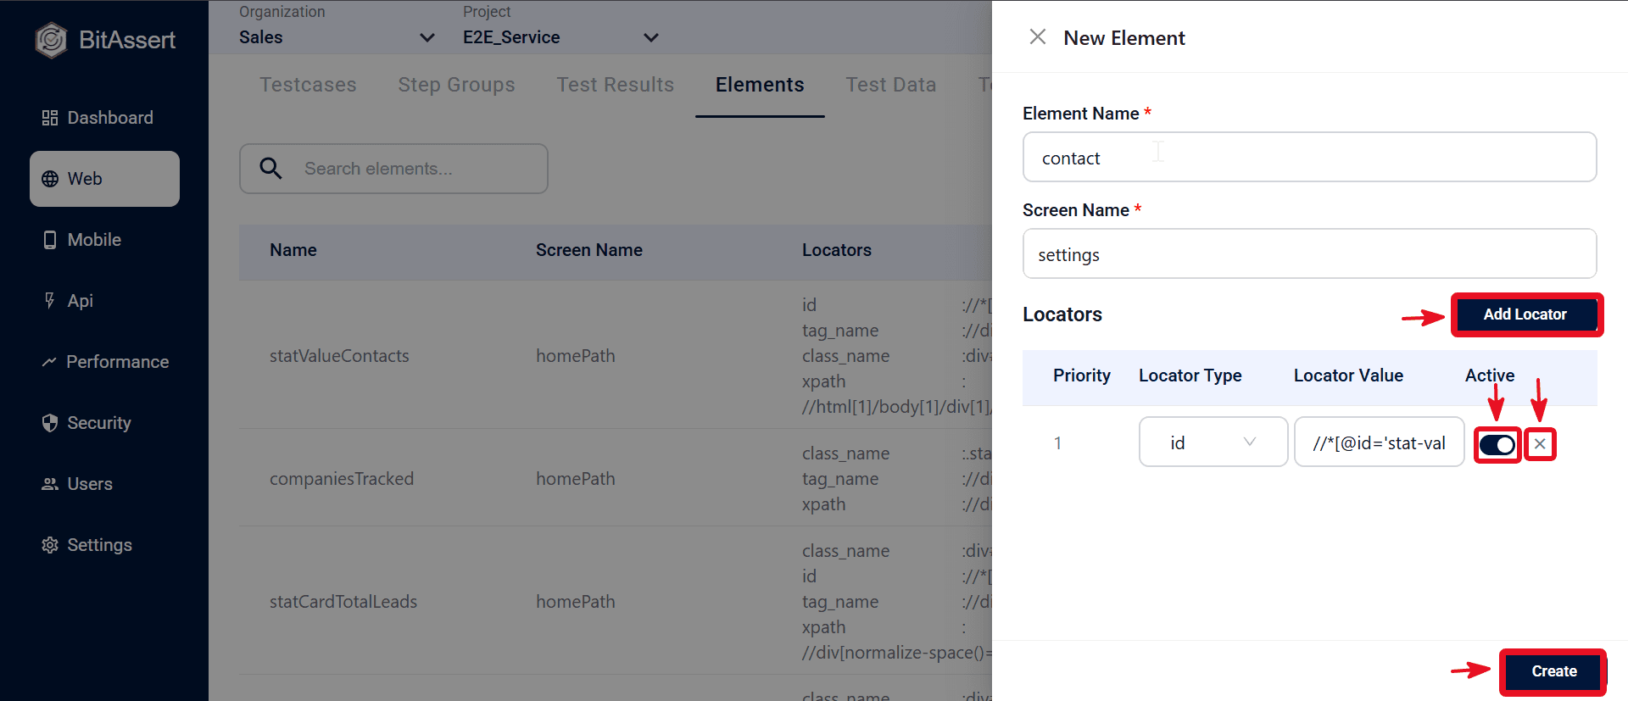Click the Add Locator button
Image resolution: width=1628 pixels, height=701 pixels.
point(1525,314)
